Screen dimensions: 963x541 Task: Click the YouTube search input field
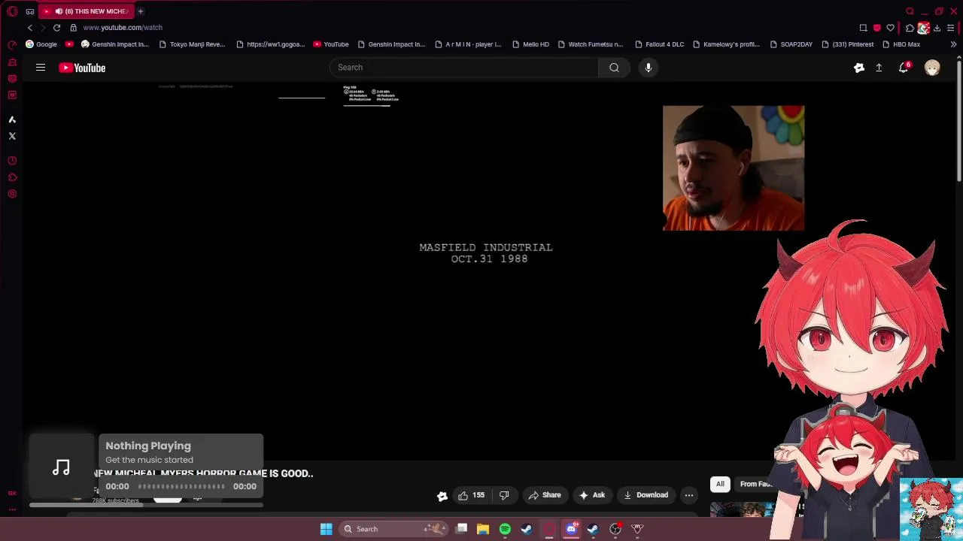[x=464, y=68]
